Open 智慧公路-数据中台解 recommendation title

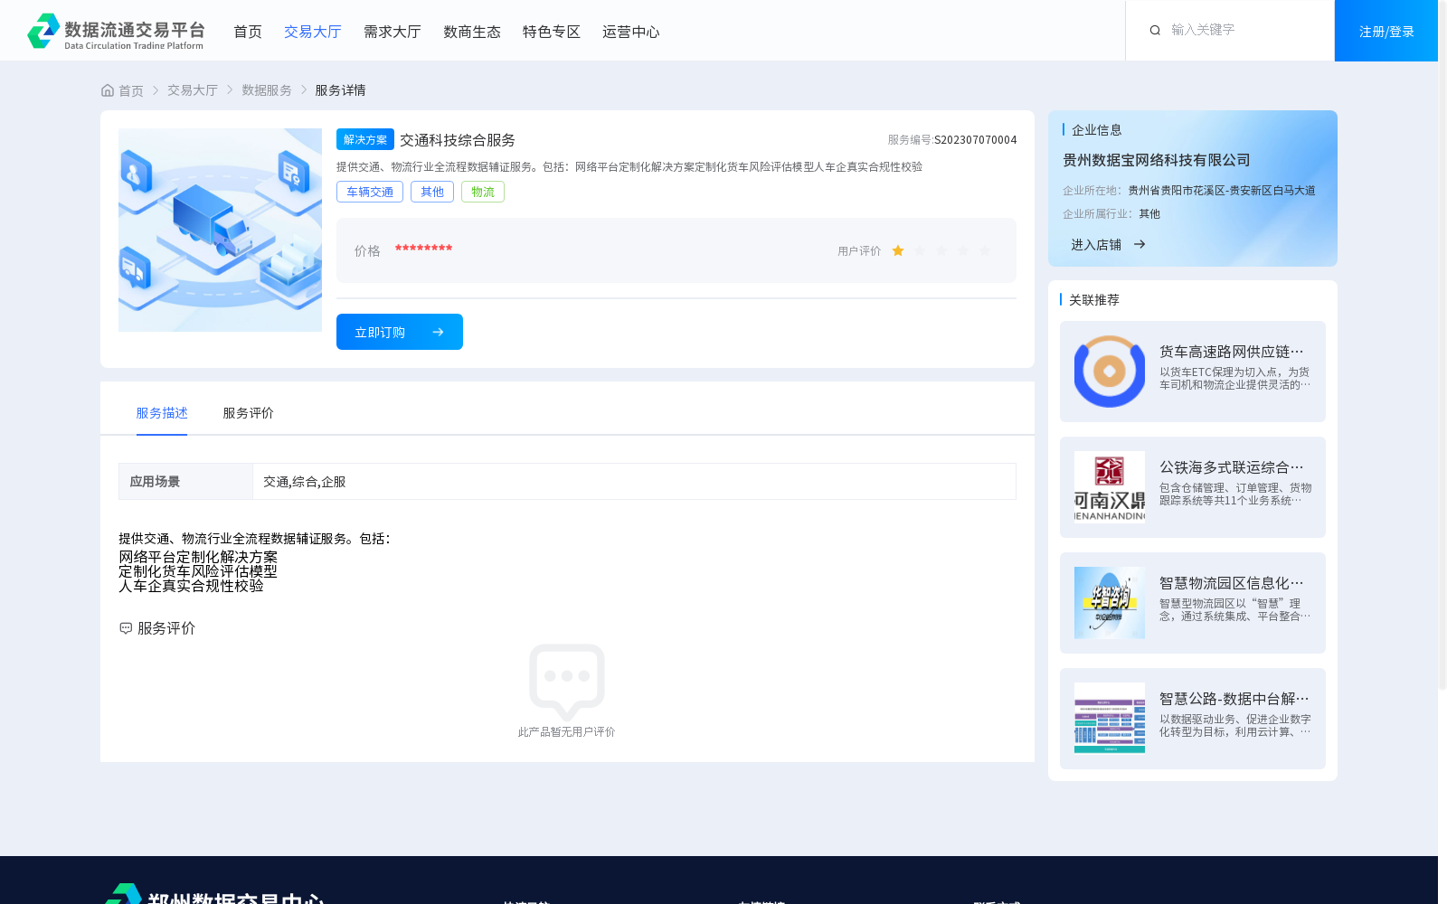(x=1234, y=699)
